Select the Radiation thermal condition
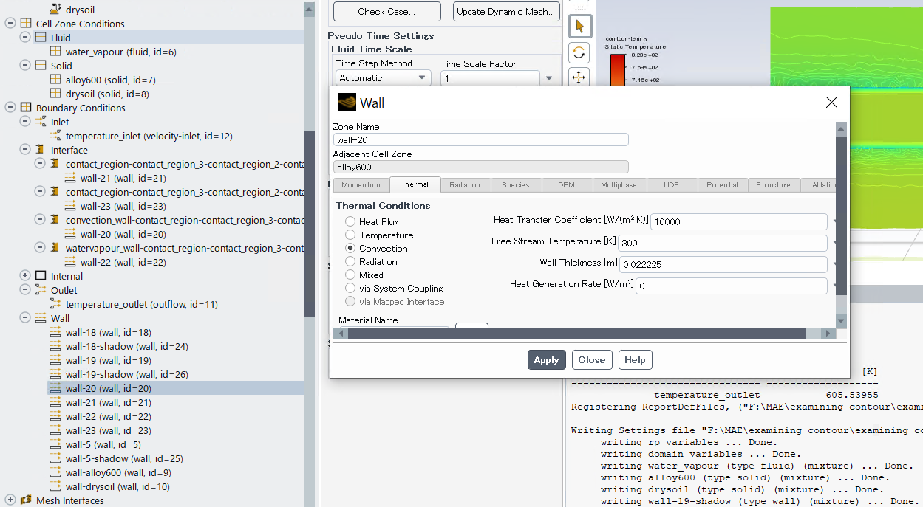The width and height of the screenshot is (923, 507). click(x=350, y=261)
